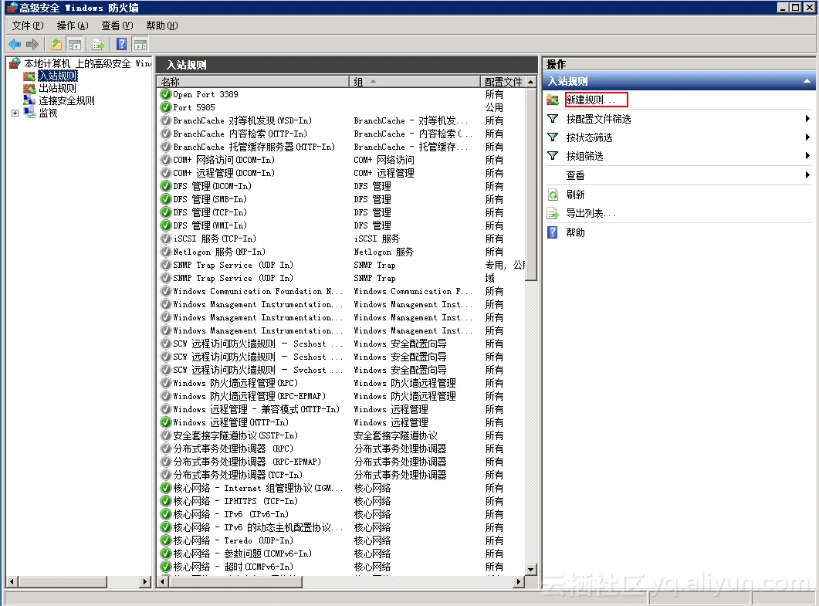Open the 文件(F) menu
Image resolution: width=819 pixels, height=606 pixels.
pyautogui.click(x=28, y=25)
